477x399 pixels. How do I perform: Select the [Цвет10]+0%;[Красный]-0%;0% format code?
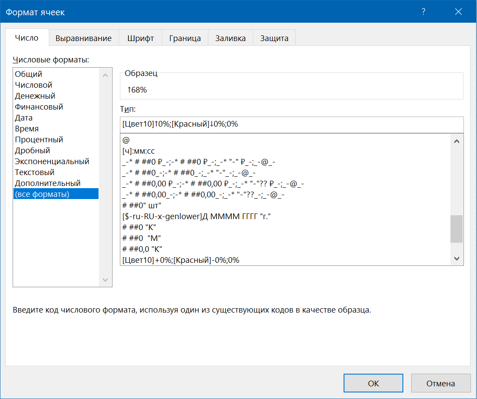tap(285, 260)
